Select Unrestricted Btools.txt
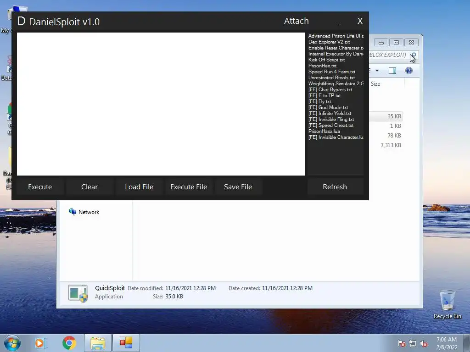470x352 pixels. click(x=331, y=78)
